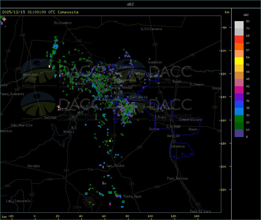Select the Paso_El_Loro label
The height and width of the screenshot is (220, 261).
(x=200, y=211)
